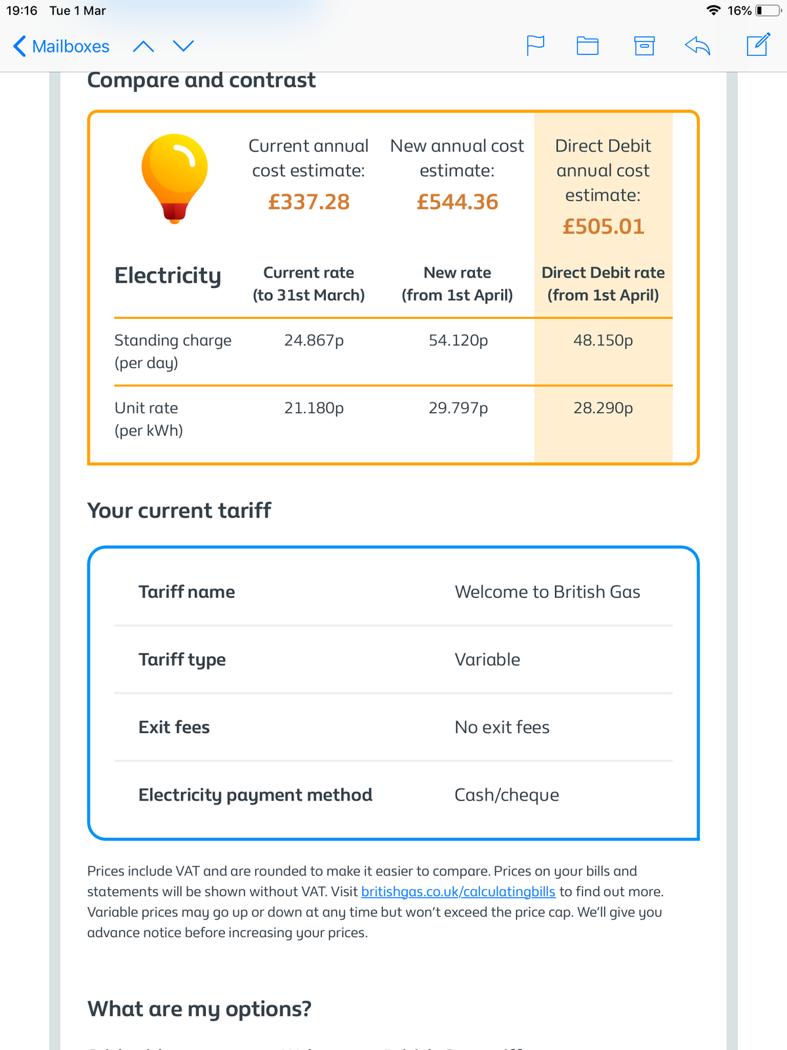Tap the new annual cost £544.36
This screenshot has height=1050, width=787.
457,201
